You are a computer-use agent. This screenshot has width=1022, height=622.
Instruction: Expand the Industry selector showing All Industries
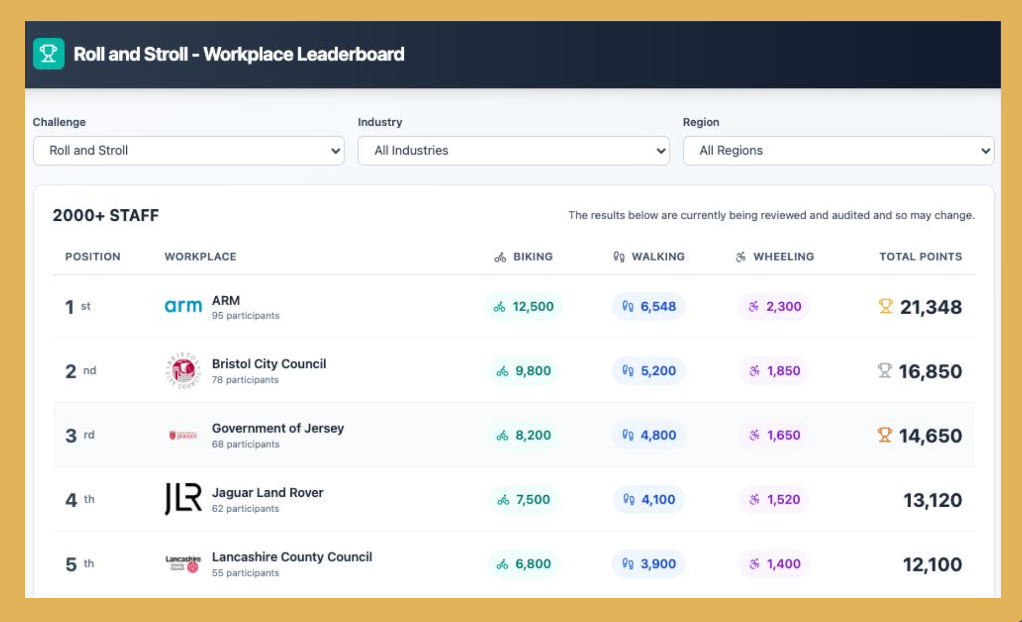(513, 150)
